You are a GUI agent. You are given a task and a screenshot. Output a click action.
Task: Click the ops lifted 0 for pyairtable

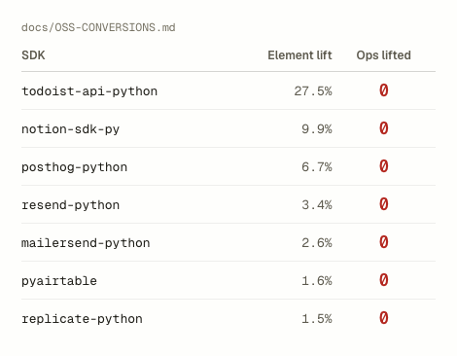(x=384, y=280)
